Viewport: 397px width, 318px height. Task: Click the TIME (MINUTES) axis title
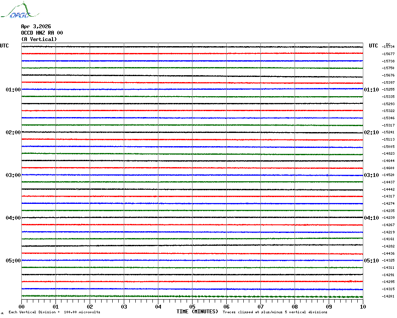tap(197, 312)
